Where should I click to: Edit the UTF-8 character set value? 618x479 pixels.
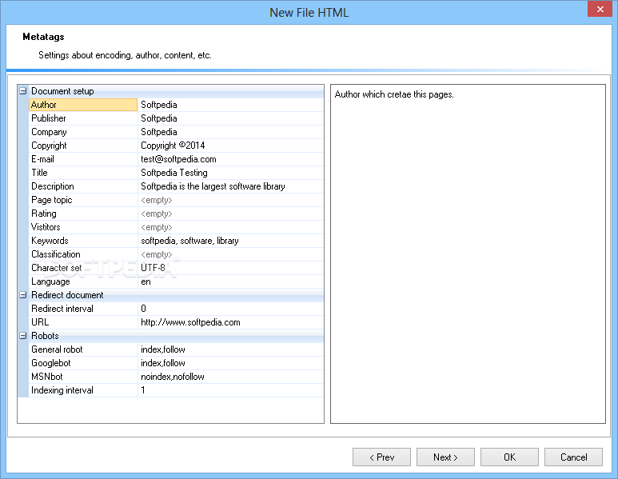(230, 268)
